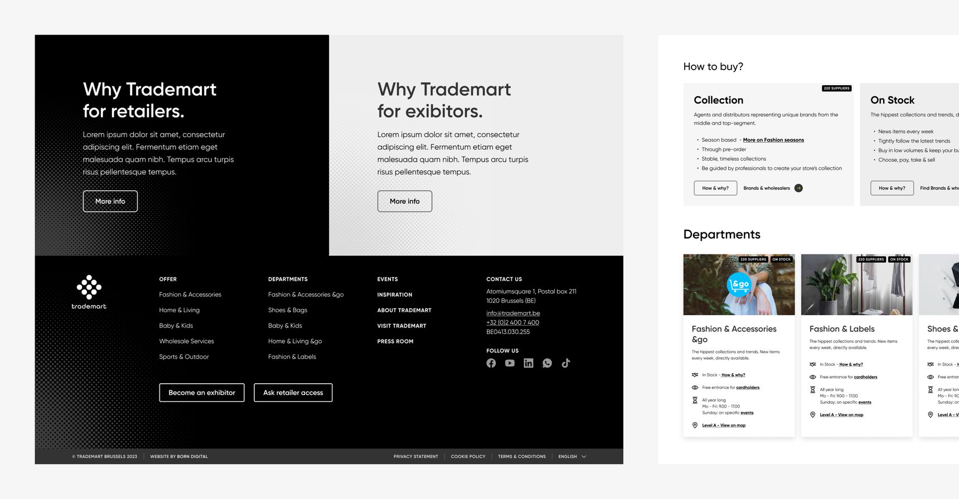Open Baby & Kids under Offer
Viewport: 959px width, 499px height.
pos(176,326)
